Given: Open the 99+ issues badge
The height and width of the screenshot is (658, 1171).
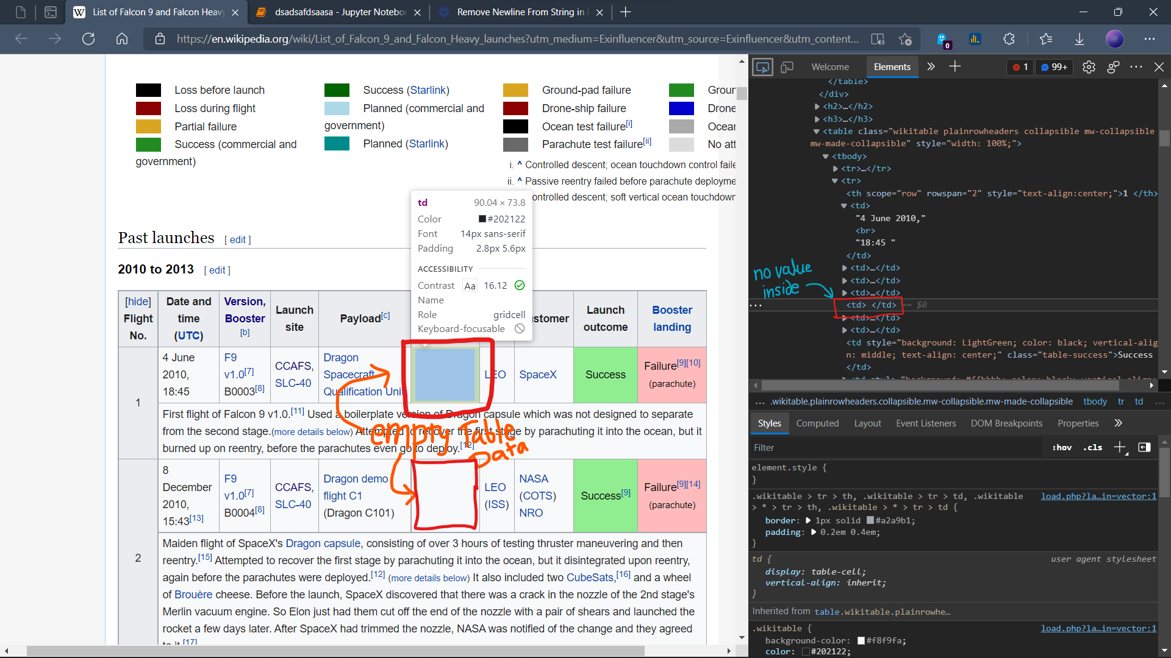Looking at the screenshot, I should tap(1054, 67).
